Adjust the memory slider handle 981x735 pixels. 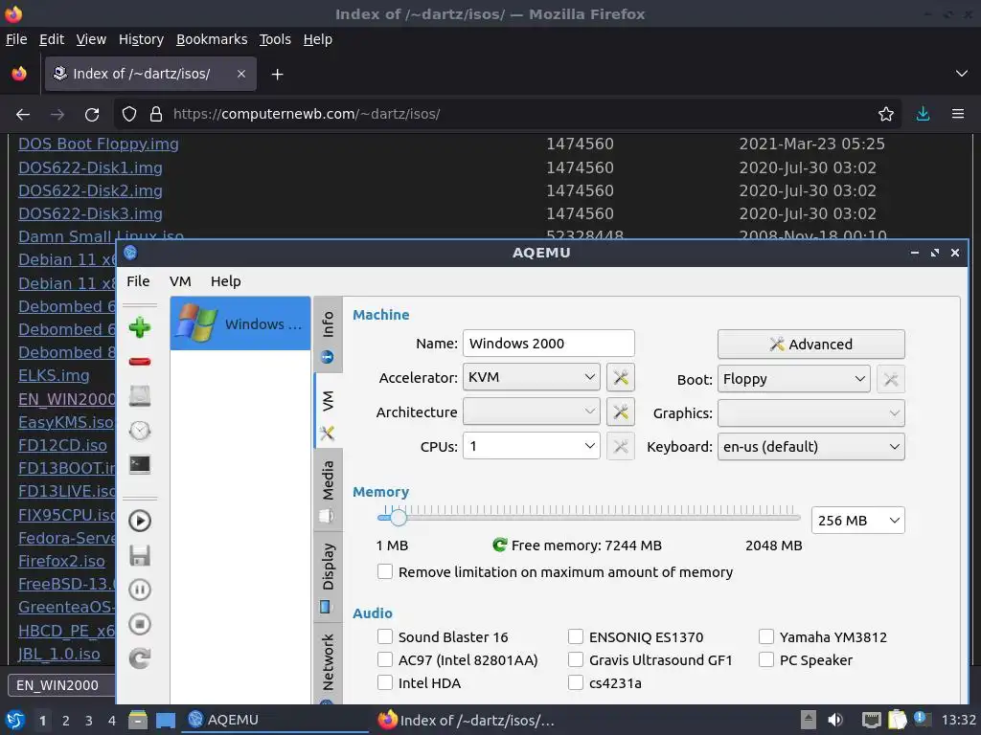[398, 517]
